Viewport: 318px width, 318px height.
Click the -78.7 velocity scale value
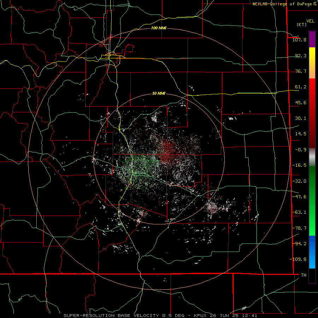tap(299, 228)
